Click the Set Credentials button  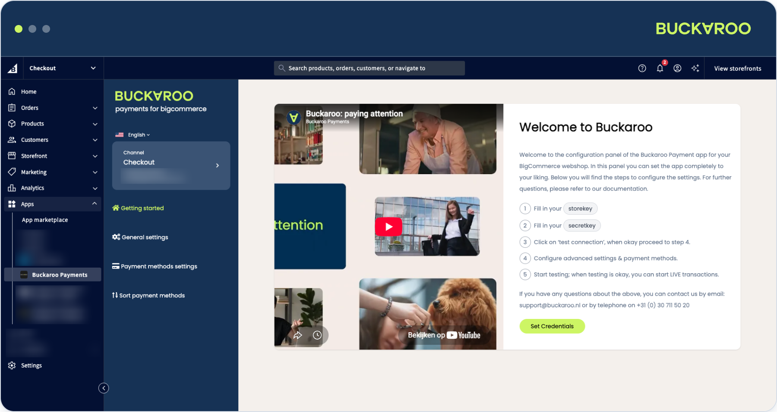(552, 326)
